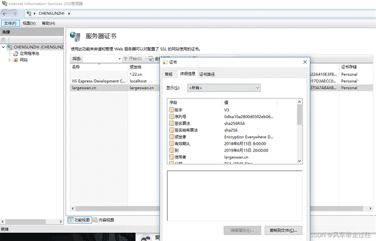376x241 pixels.
Task: Select the 颁发者 field row
Action: (232, 137)
